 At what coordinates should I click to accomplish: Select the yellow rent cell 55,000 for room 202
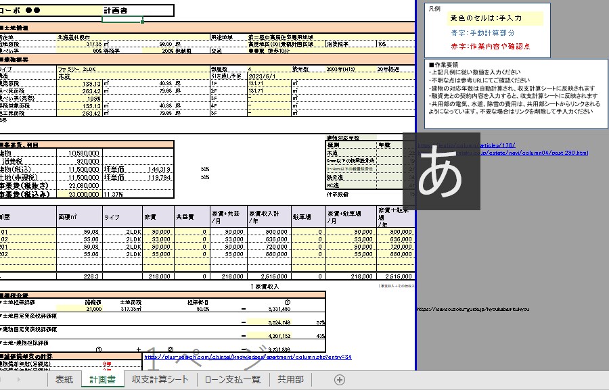tap(158, 254)
